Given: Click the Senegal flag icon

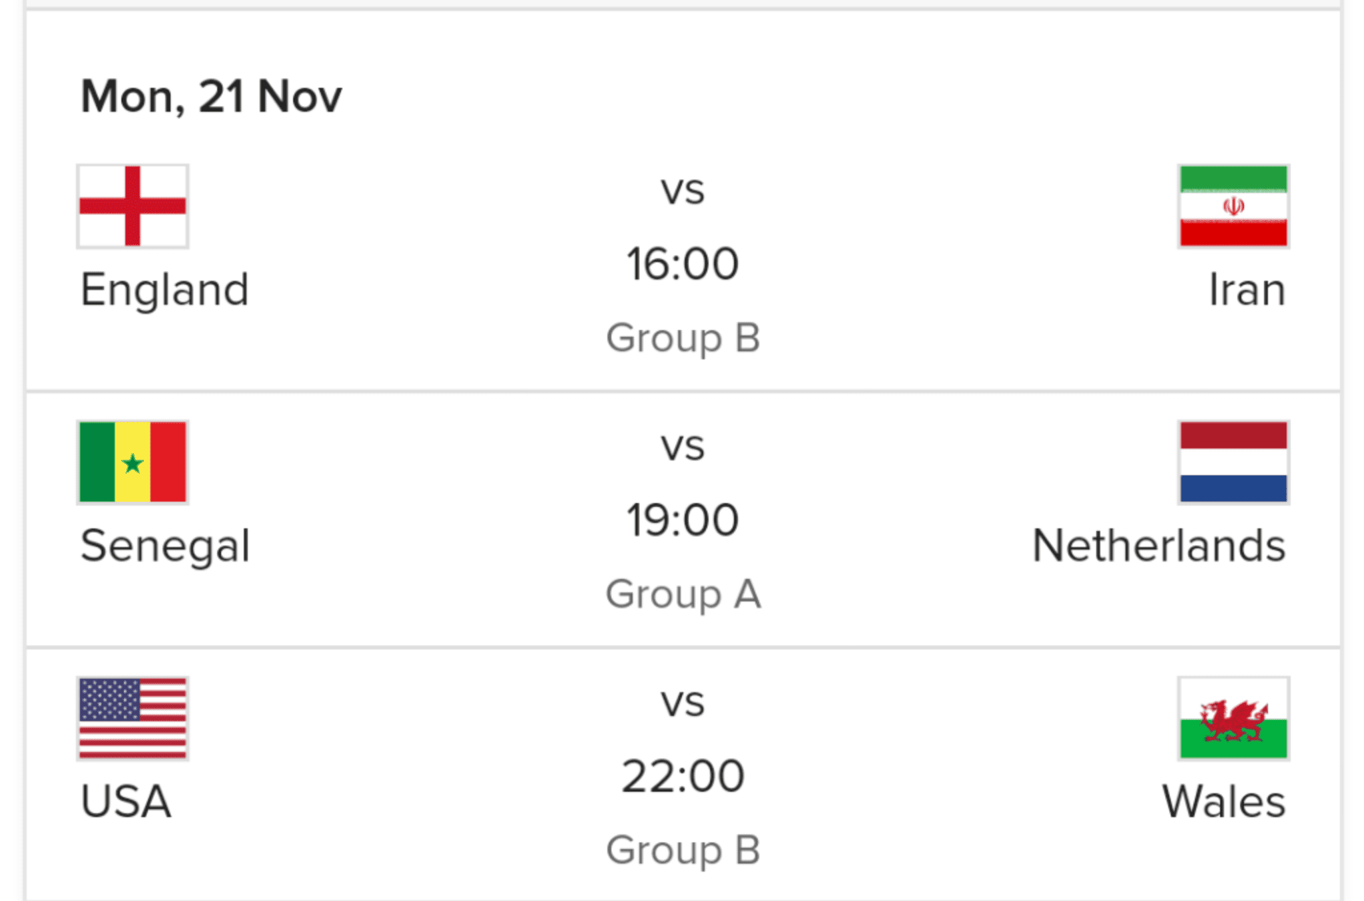Looking at the screenshot, I should coord(133,462).
